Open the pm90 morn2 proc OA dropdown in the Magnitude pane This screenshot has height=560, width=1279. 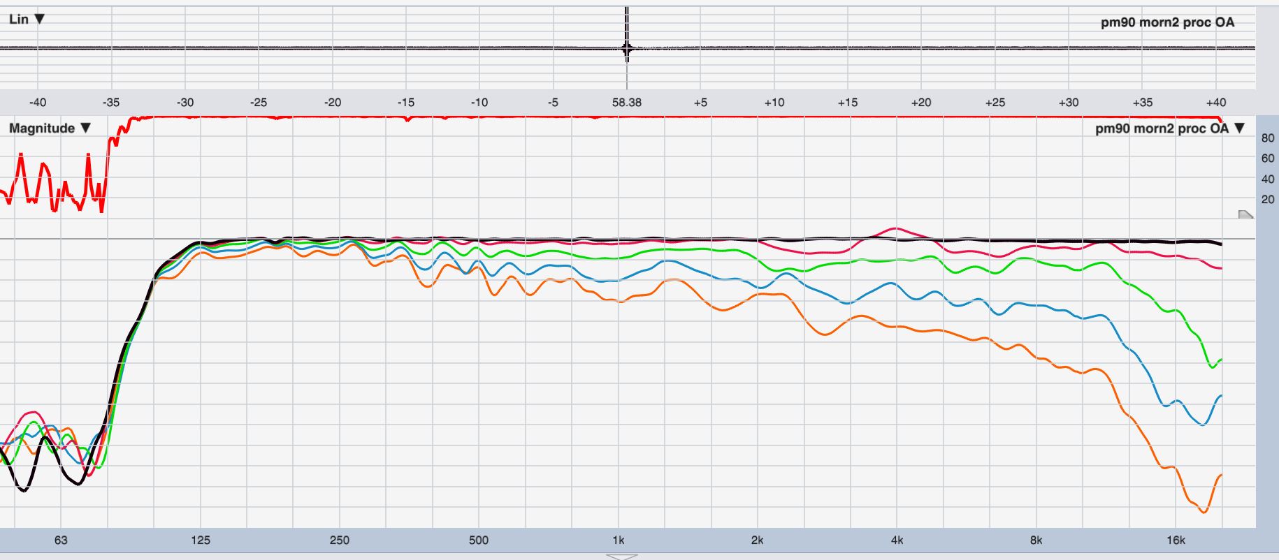click(1169, 128)
